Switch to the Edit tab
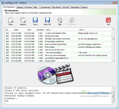This screenshot has width=119, height=109. click(x=36, y=7)
